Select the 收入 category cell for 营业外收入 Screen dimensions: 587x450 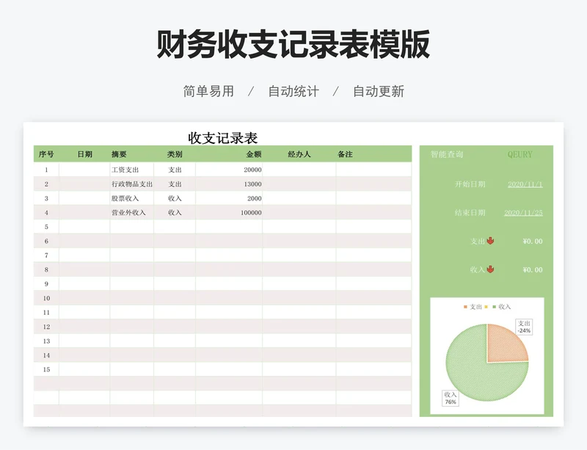175,212
